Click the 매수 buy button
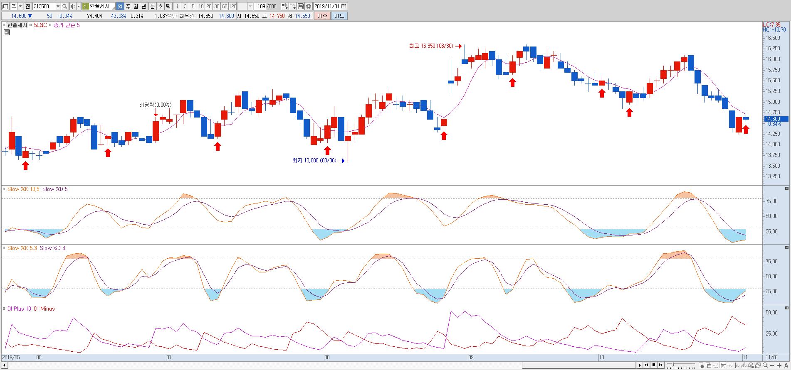 322,16
